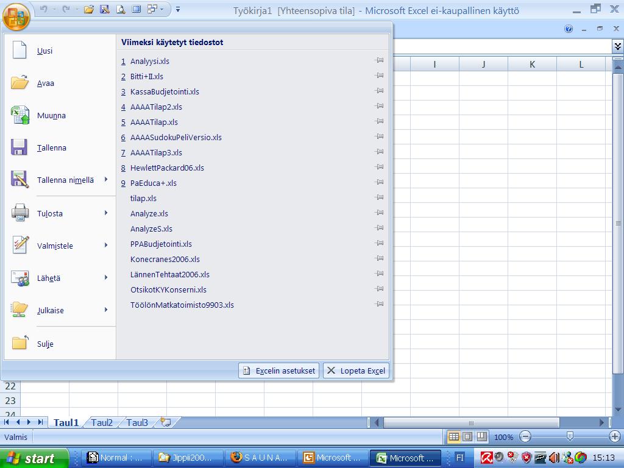Pin AAAATilap2.xls to the recent list
The width and height of the screenshot is (624, 468).
point(379,106)
